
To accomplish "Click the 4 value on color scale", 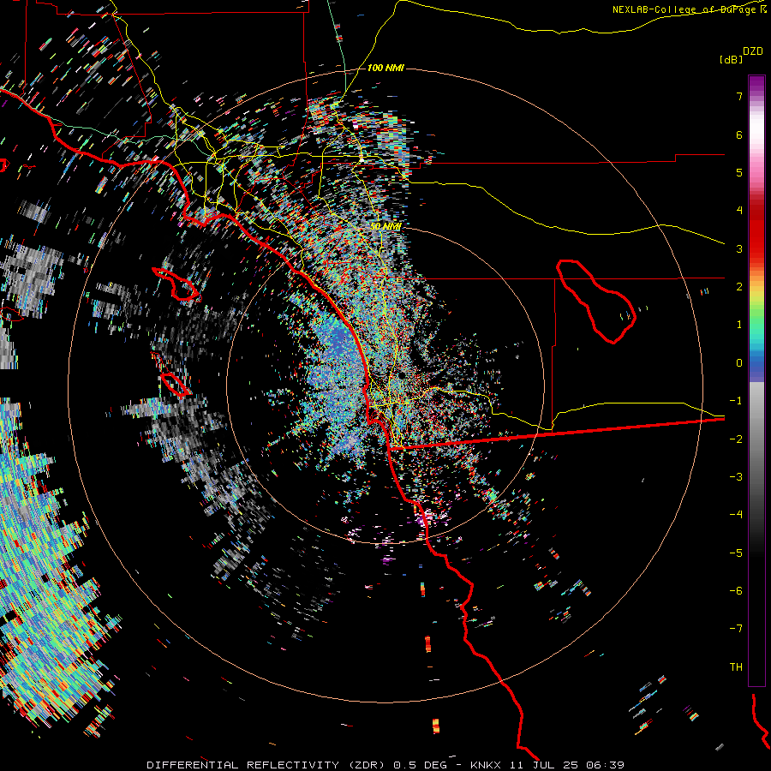I will point(739,211).
